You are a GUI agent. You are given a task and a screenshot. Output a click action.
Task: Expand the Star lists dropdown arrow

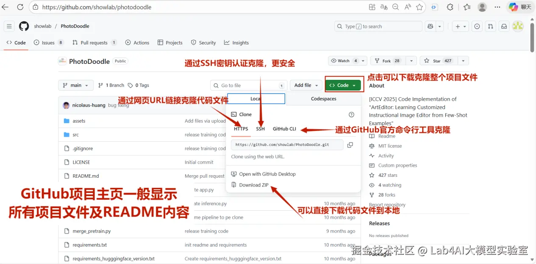(x=463, y=61)
